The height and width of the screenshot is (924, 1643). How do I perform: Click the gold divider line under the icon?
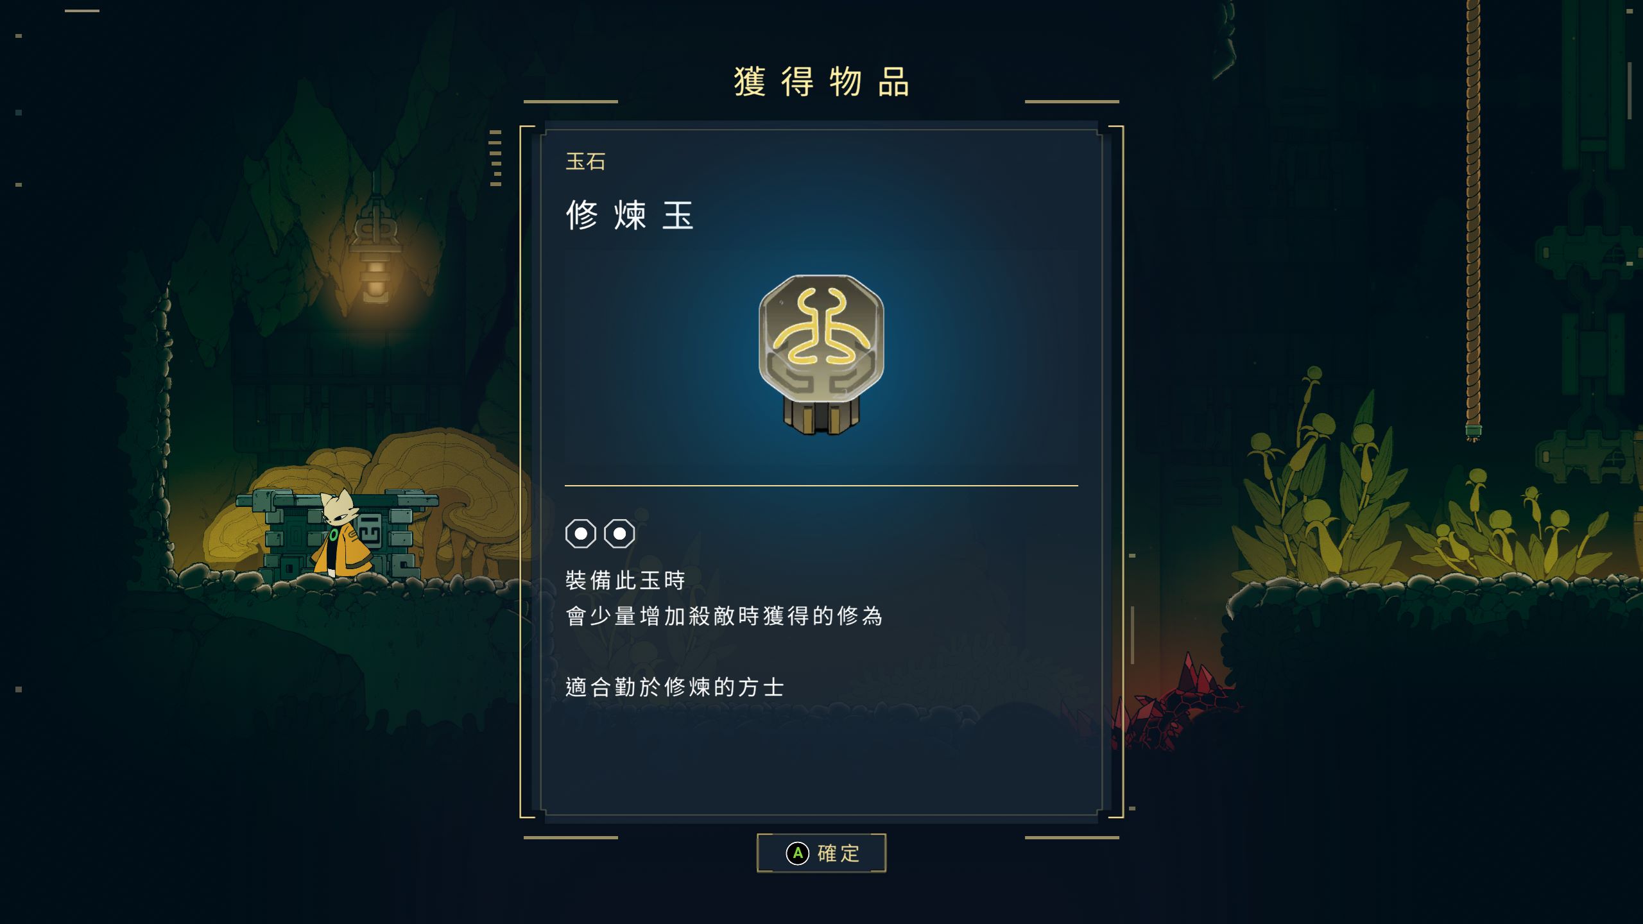tap(821, 486)
